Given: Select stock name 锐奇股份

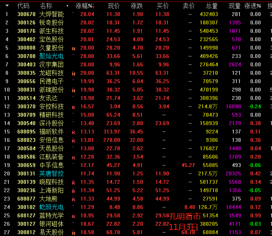Looking at the screenshot, I should (x=52, y=22).
